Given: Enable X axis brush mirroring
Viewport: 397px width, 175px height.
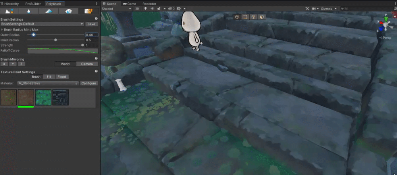Looking at the screenshot, I should click(x=4, y=64).
